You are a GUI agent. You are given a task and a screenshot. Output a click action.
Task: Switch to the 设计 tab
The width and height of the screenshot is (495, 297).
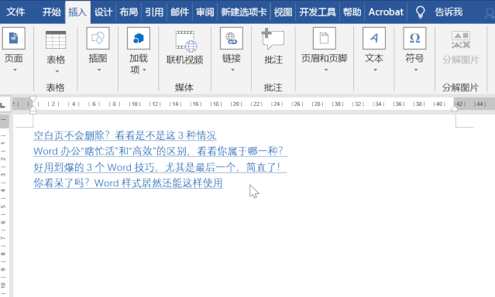(103, 12)
